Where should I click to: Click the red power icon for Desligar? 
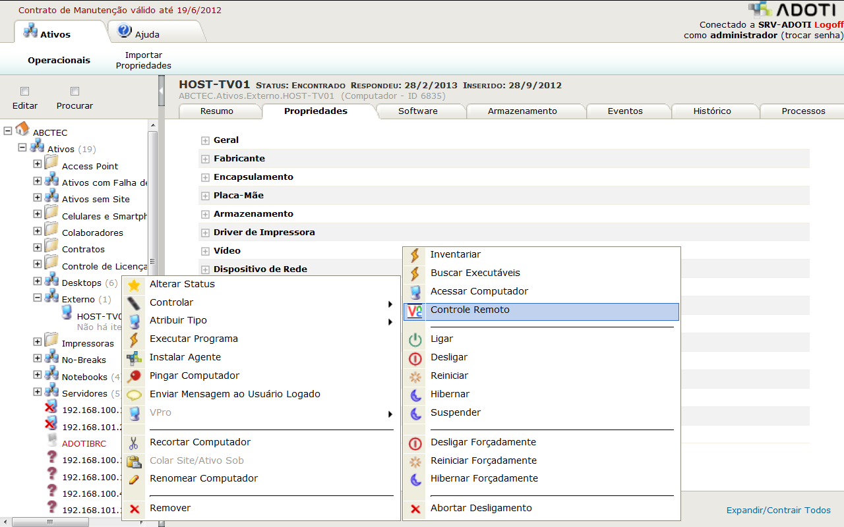(x=415, y=359)
